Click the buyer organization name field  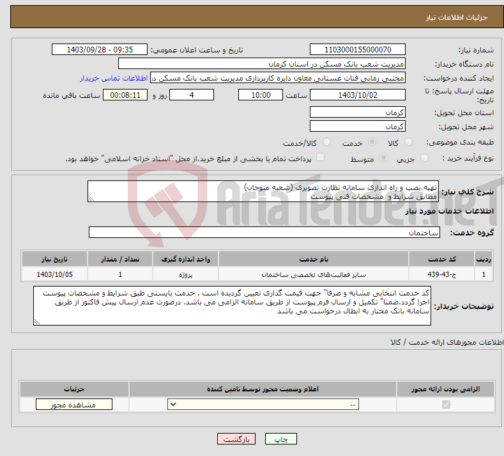coord(262,64)
